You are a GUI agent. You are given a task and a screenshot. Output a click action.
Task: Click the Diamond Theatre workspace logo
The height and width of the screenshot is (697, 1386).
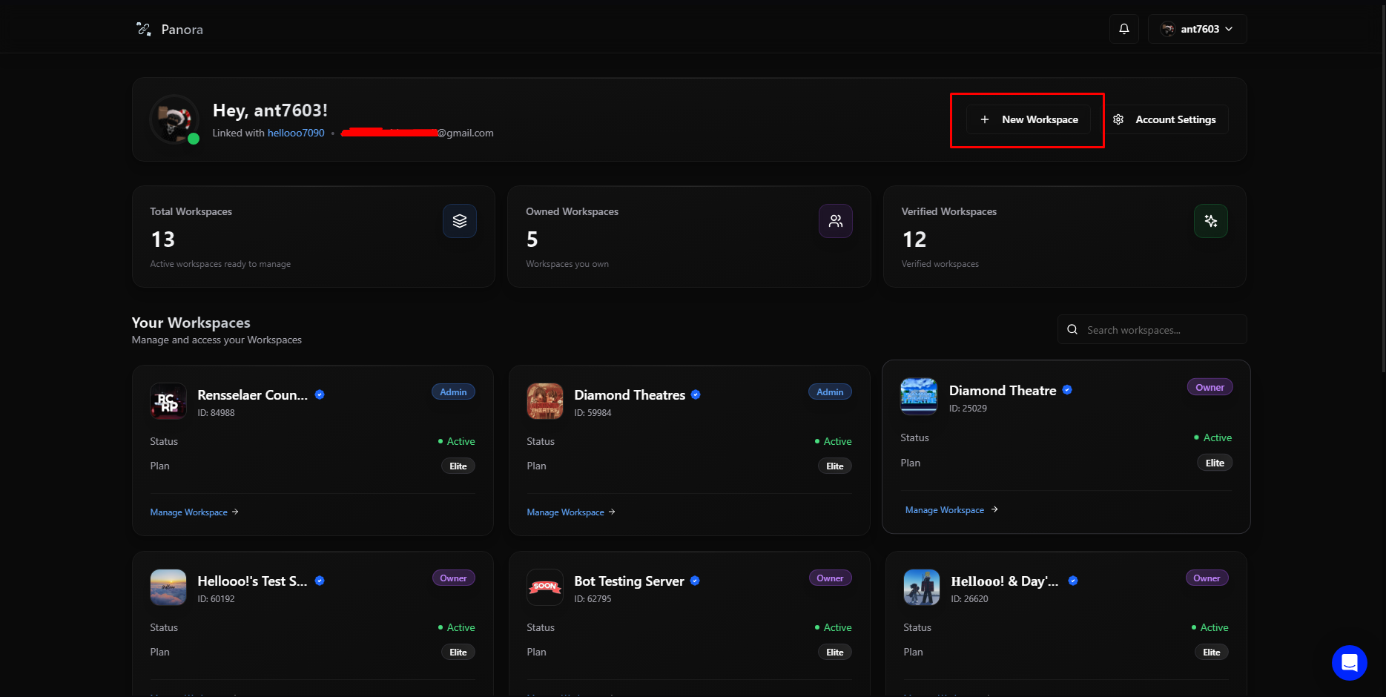click(x=919, y=396)
